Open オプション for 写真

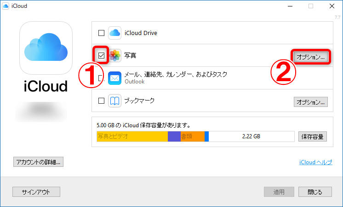310,57
